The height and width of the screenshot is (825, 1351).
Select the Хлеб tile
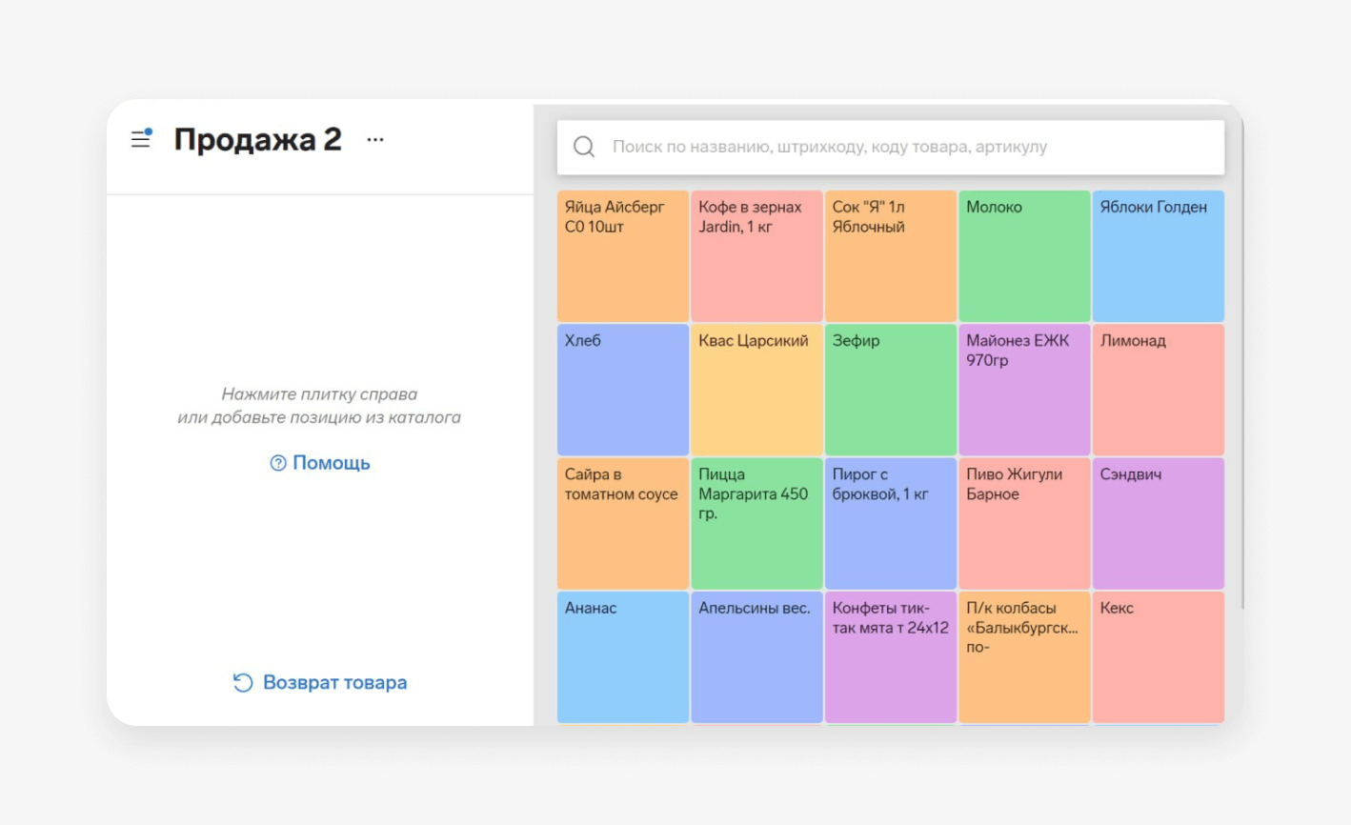click(x=623, y=390)
